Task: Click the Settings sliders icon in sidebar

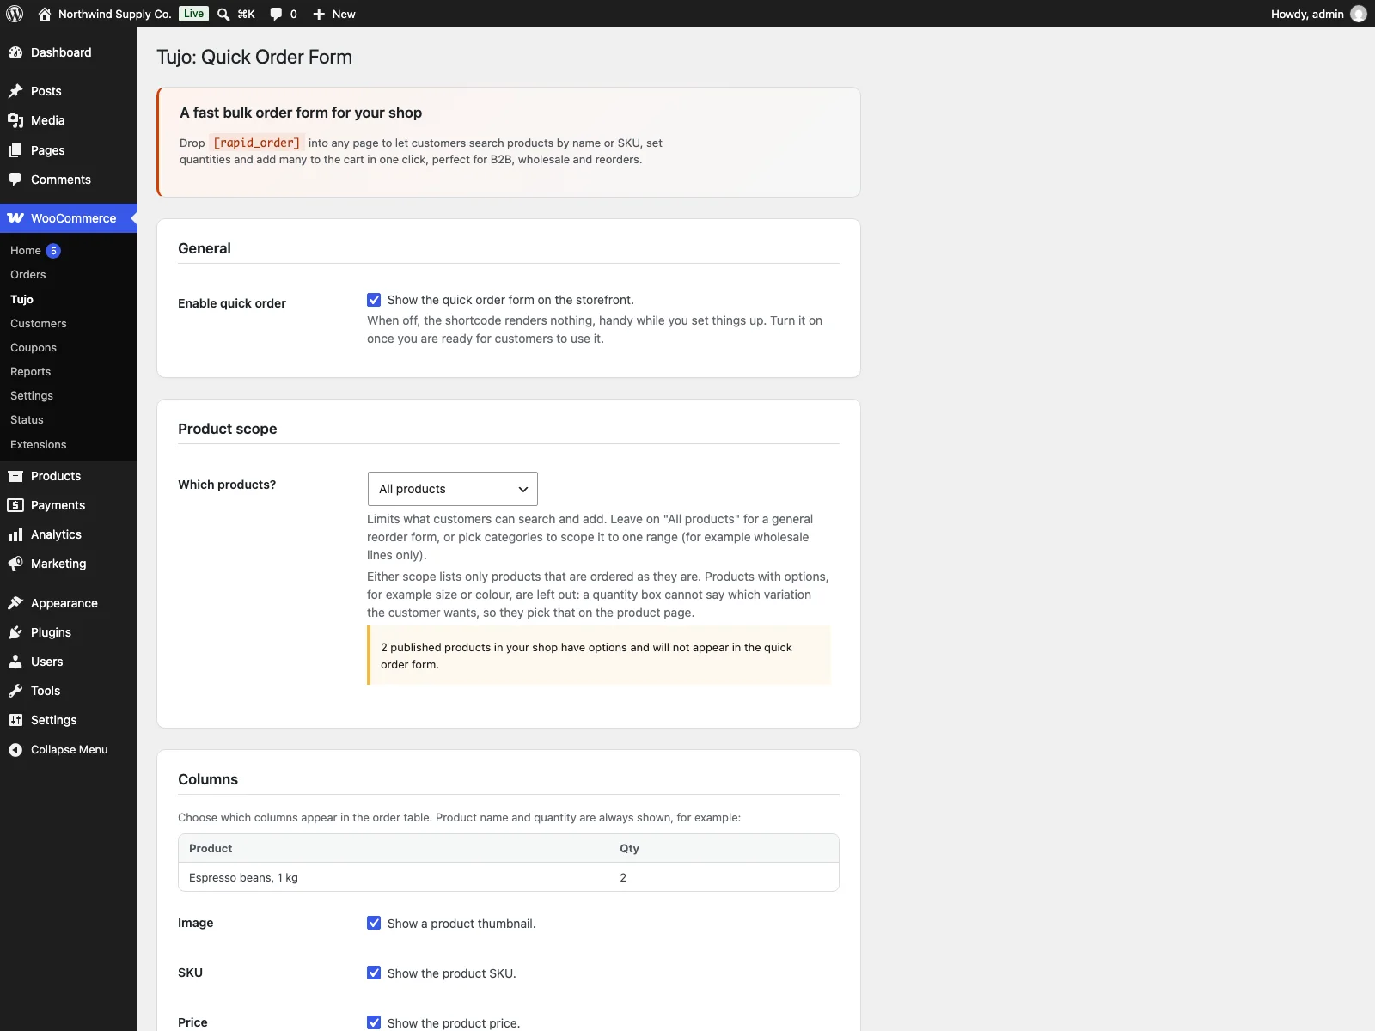Action: [15, 720]
